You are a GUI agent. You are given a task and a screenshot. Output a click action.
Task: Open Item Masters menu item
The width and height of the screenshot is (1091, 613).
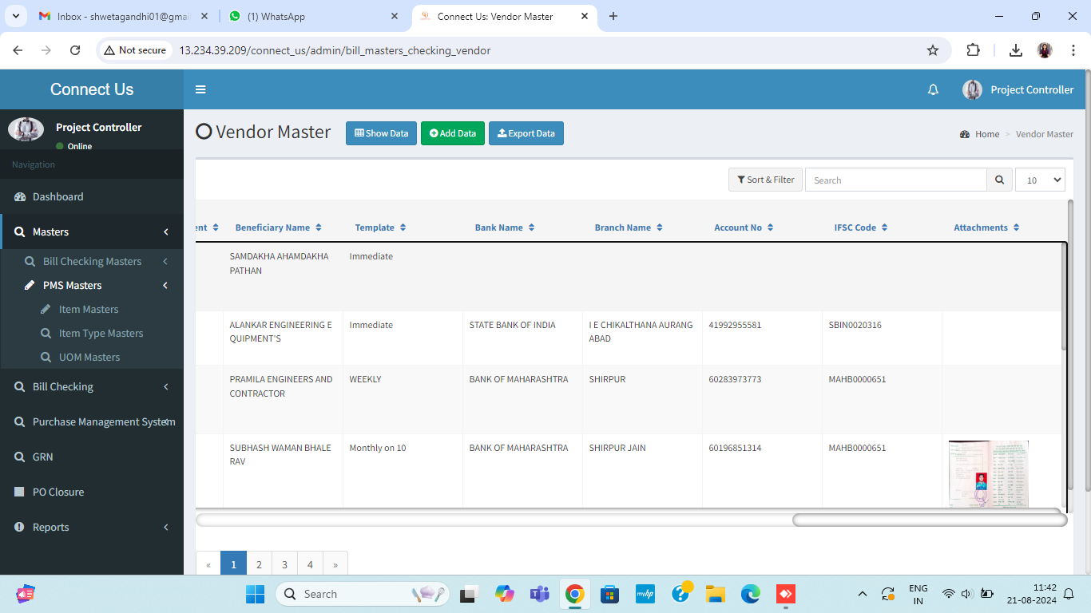point(89,309)
